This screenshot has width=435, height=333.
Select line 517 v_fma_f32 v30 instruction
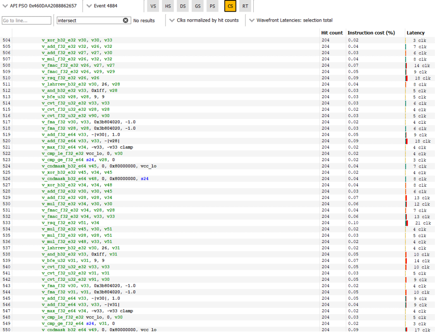click(89, 122)
